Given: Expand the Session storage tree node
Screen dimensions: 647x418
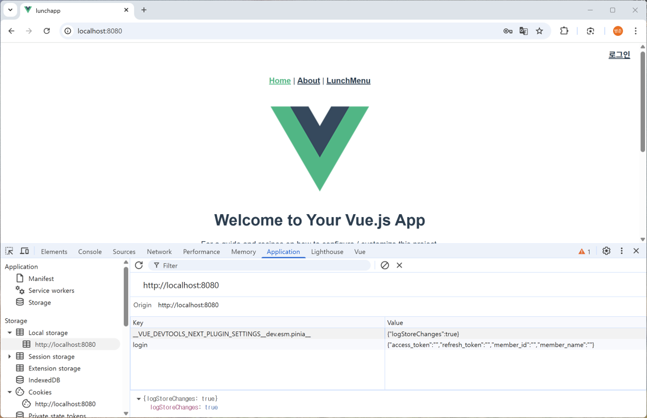Looking at the screenshot, I should [9, 356].
